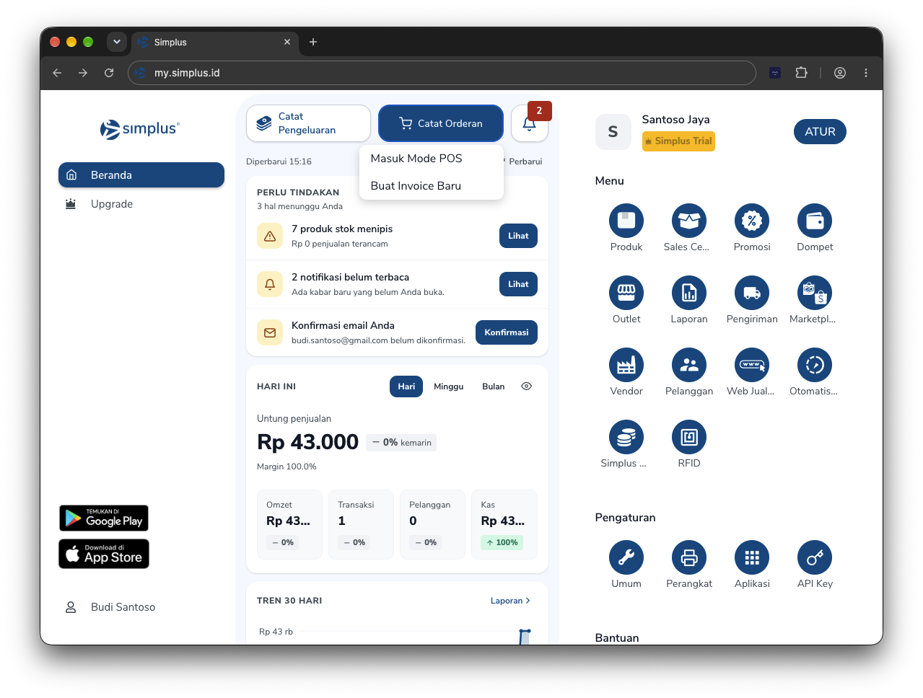The image size is (923, 698).
Task: Select Masuk Mode POS
Action: 431,159
